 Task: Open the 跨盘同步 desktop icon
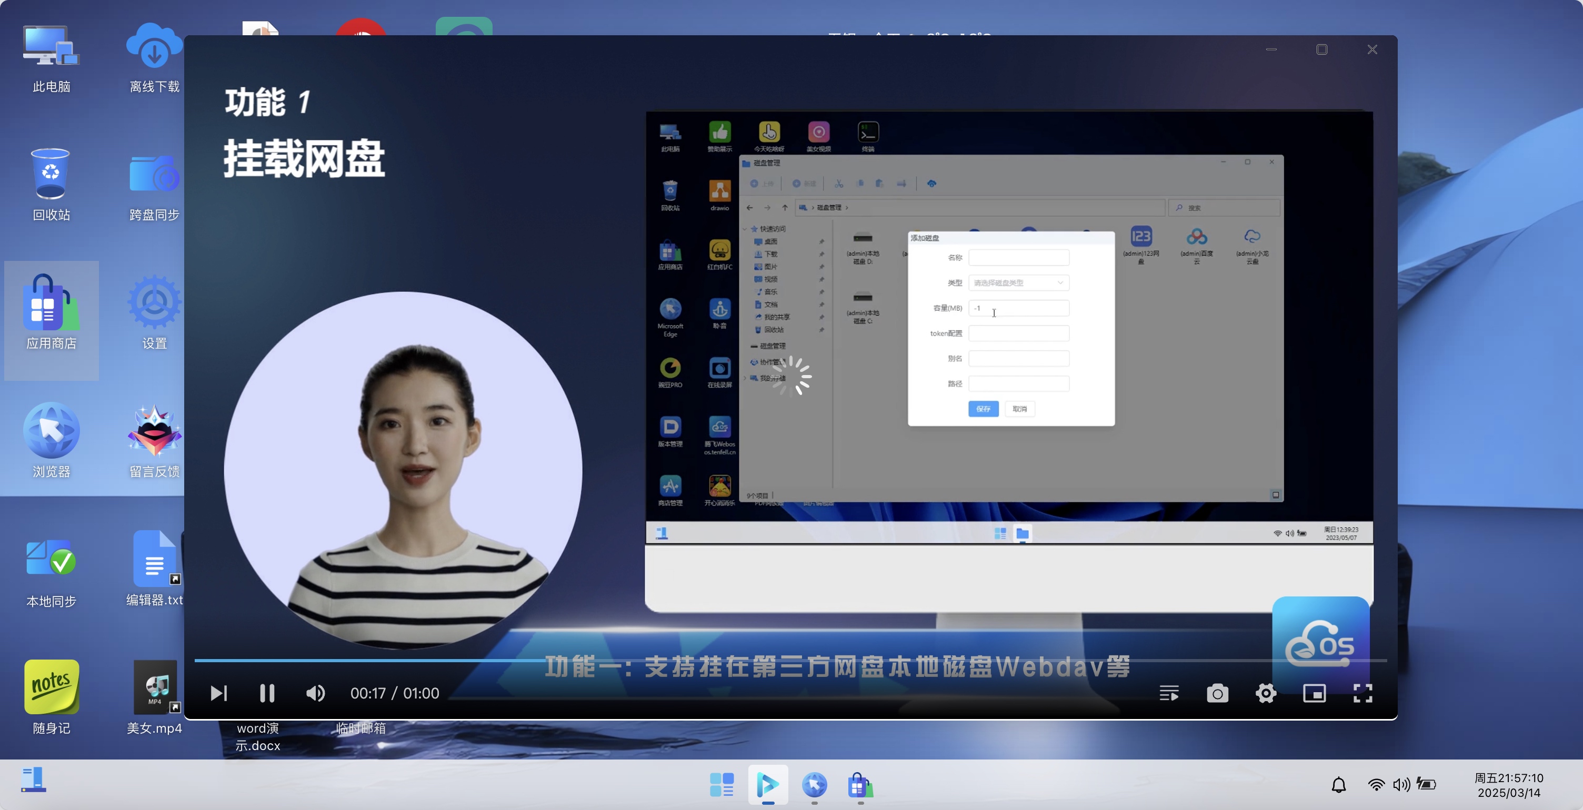[x=154, y=187]
